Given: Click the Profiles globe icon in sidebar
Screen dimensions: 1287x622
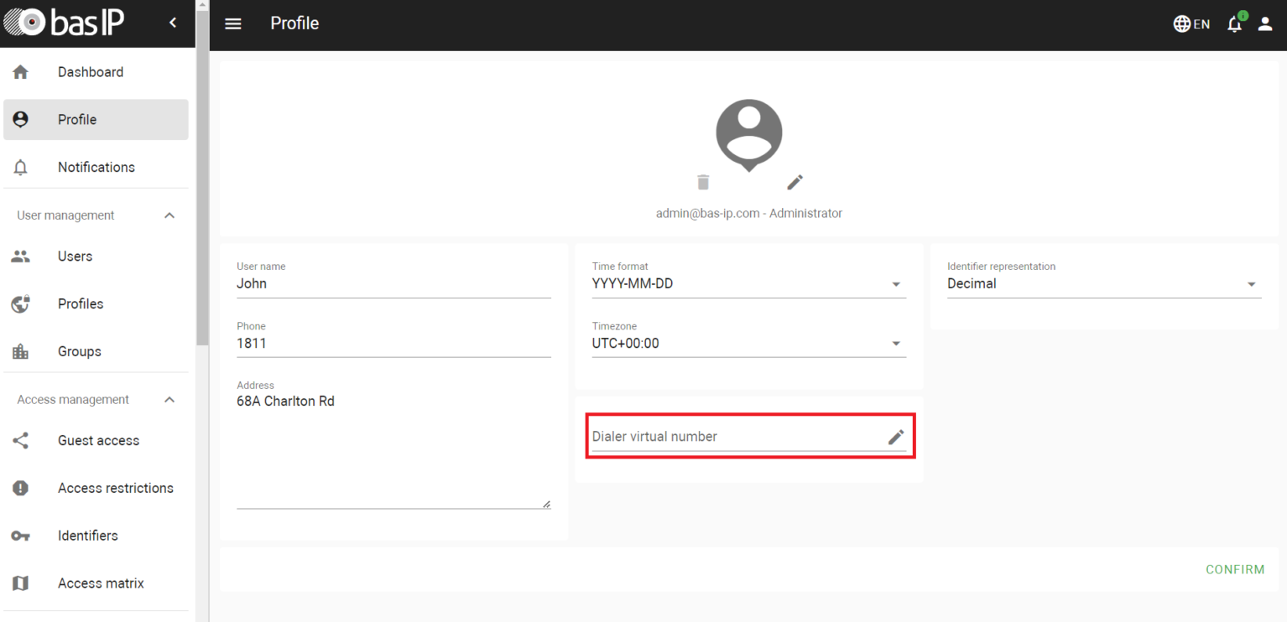Looking at the screenshot, I should pyautogui.click(x=20, y=303).
